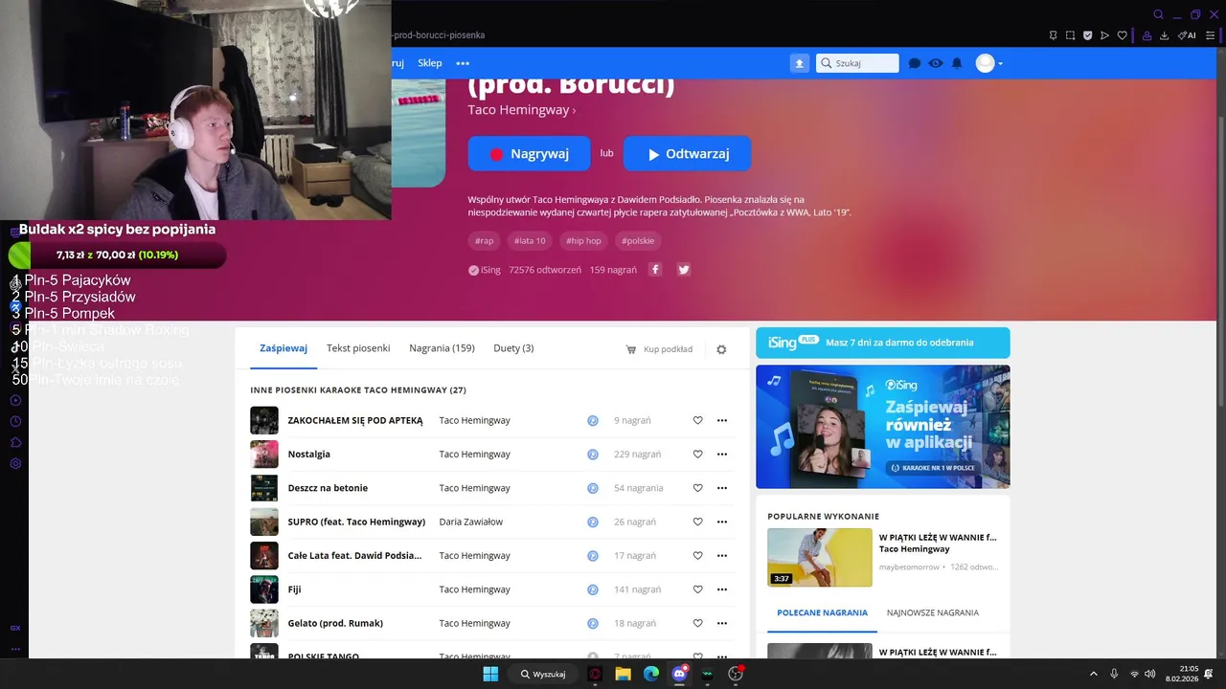
Task: Click the Kup podkład link
Action: click(659, 349)
